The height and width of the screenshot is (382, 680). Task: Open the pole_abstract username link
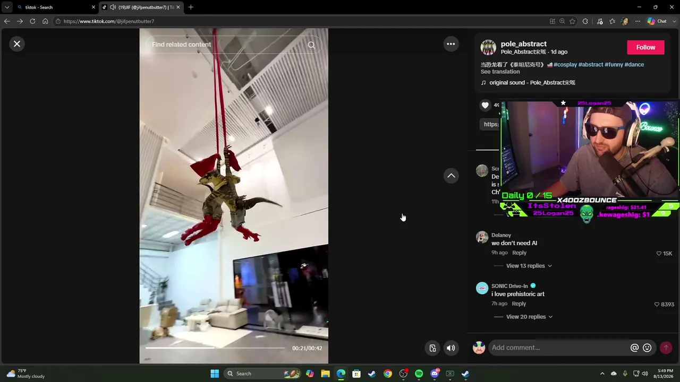pyautogui.click(x=523, y=44)
